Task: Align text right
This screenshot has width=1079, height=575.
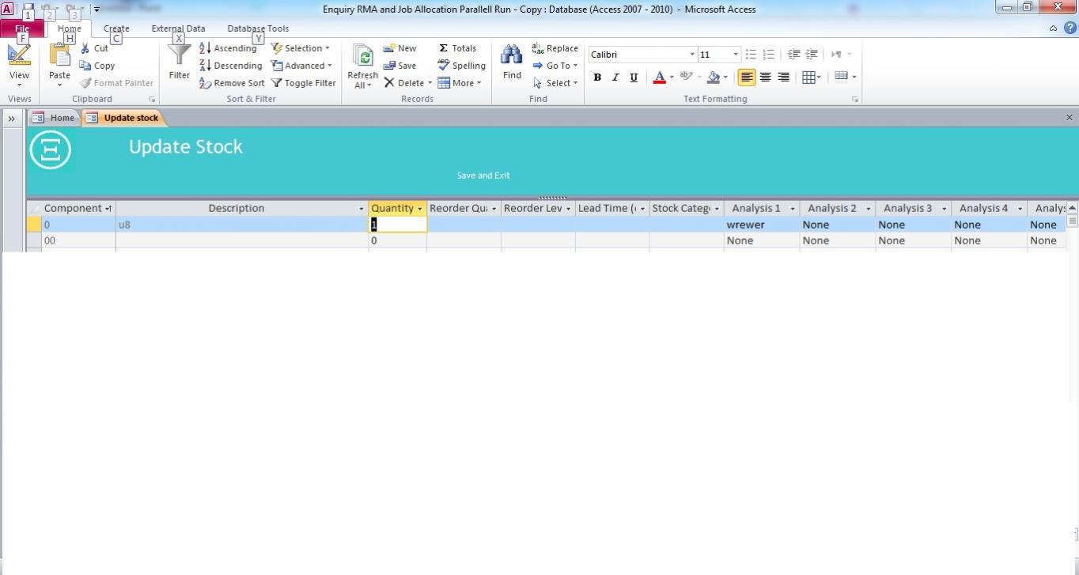Action: tap(783, 78)
